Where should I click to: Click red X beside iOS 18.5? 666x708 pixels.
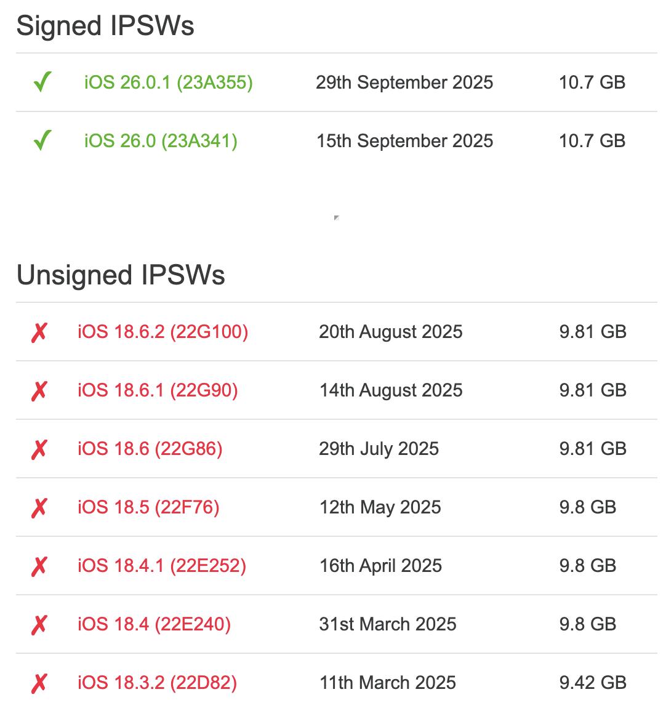click(39, 507)
